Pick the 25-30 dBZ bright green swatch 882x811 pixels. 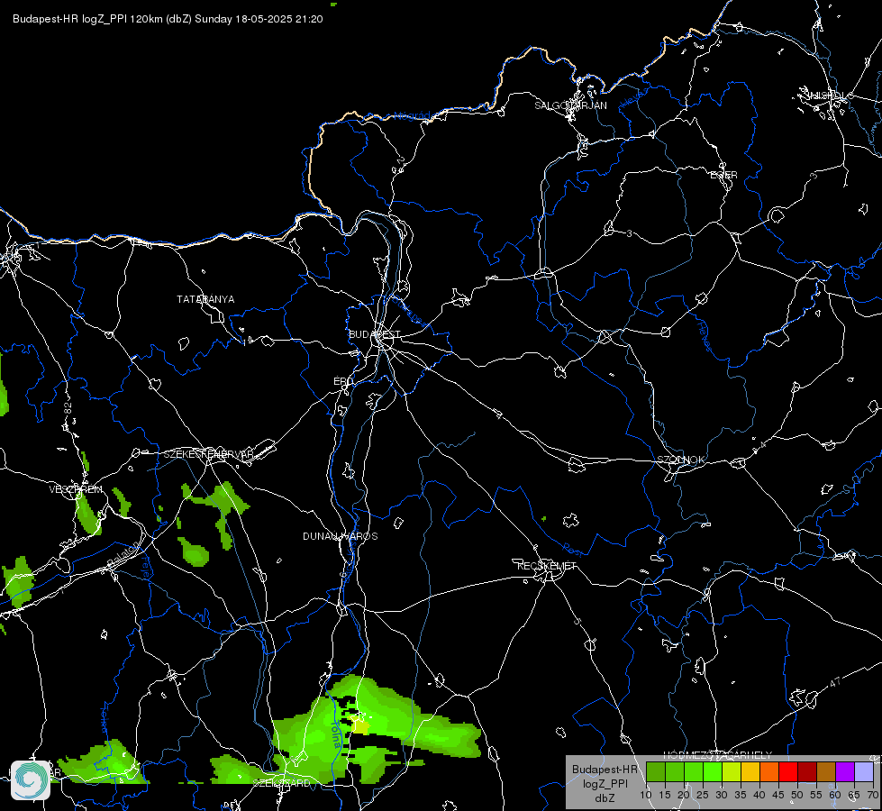pyautogui.click(x=713, y=771)
